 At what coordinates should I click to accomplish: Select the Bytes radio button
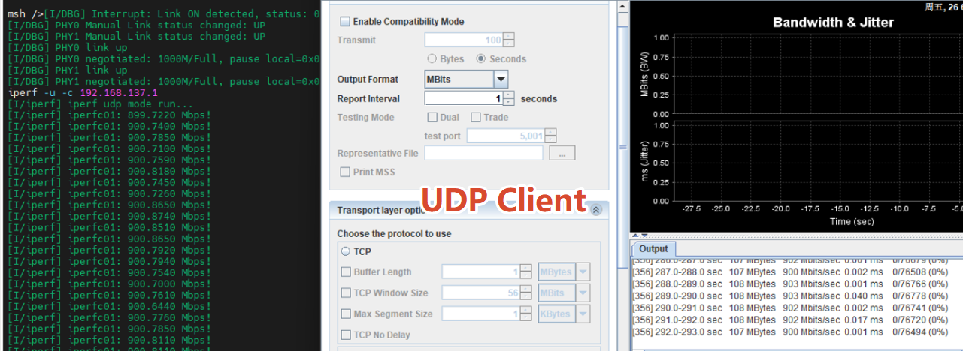(x=432, y=58)
